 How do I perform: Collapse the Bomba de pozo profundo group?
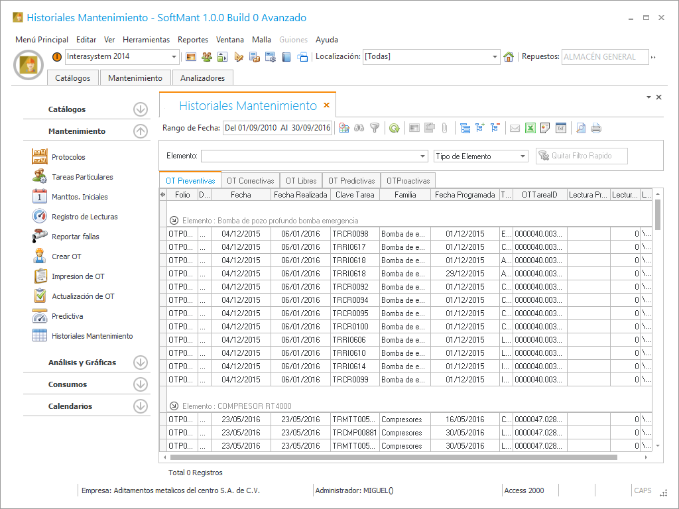click(174, 220)
